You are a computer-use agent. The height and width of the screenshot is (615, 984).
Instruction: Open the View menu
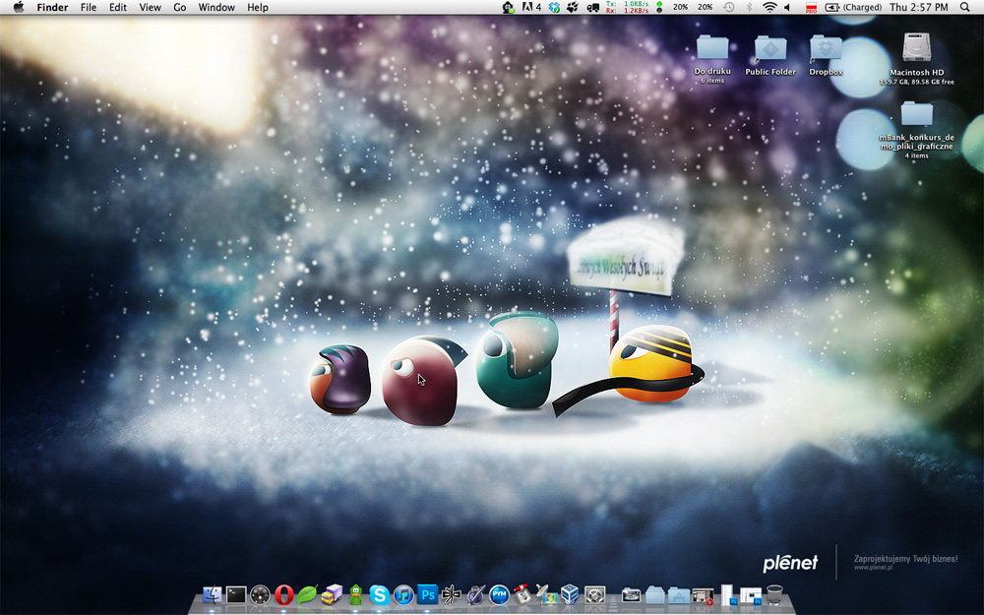tap(150, 7)
